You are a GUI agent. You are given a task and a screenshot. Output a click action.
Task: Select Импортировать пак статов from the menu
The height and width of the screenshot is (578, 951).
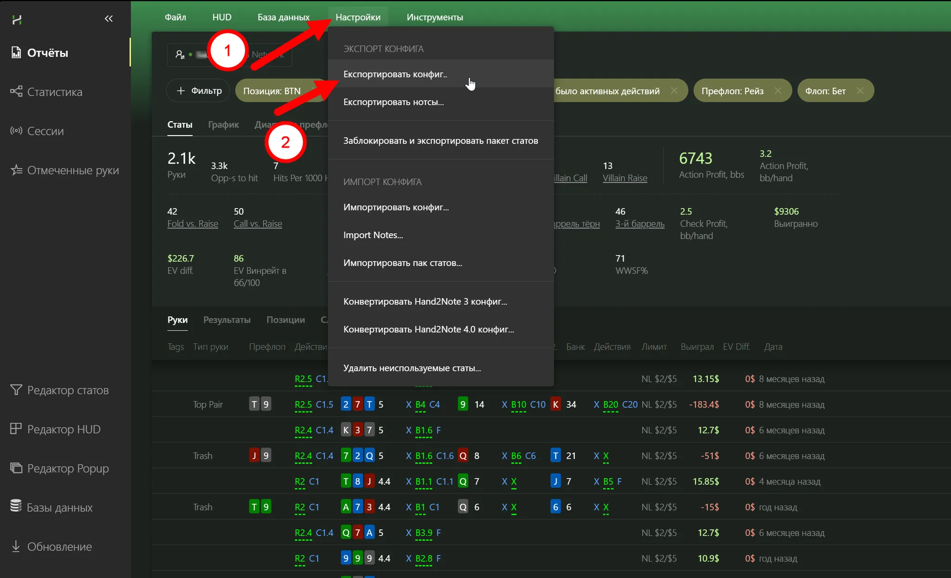pos(403,263)
